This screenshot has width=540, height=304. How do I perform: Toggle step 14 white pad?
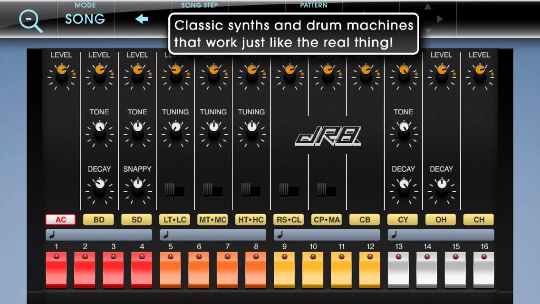click(x=427, y=270)
